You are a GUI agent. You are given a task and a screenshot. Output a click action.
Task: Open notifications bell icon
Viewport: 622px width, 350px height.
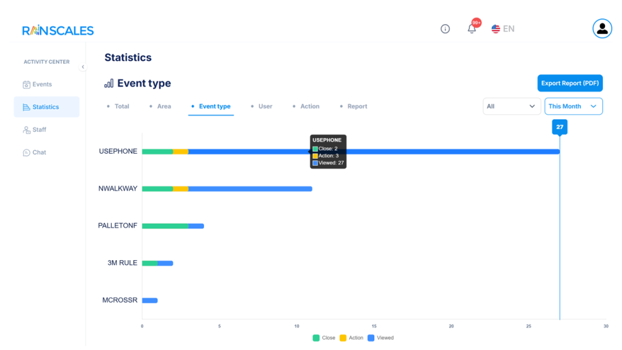coord(471,29)
